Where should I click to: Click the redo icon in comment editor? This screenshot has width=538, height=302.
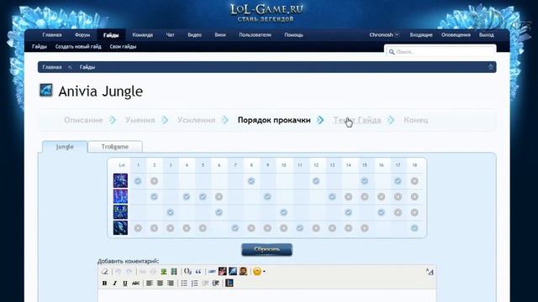coord(129,272)
